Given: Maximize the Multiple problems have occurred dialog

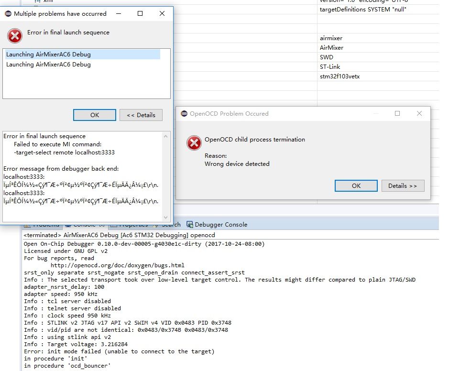Looking at the screenshot, I should [140, 13].
